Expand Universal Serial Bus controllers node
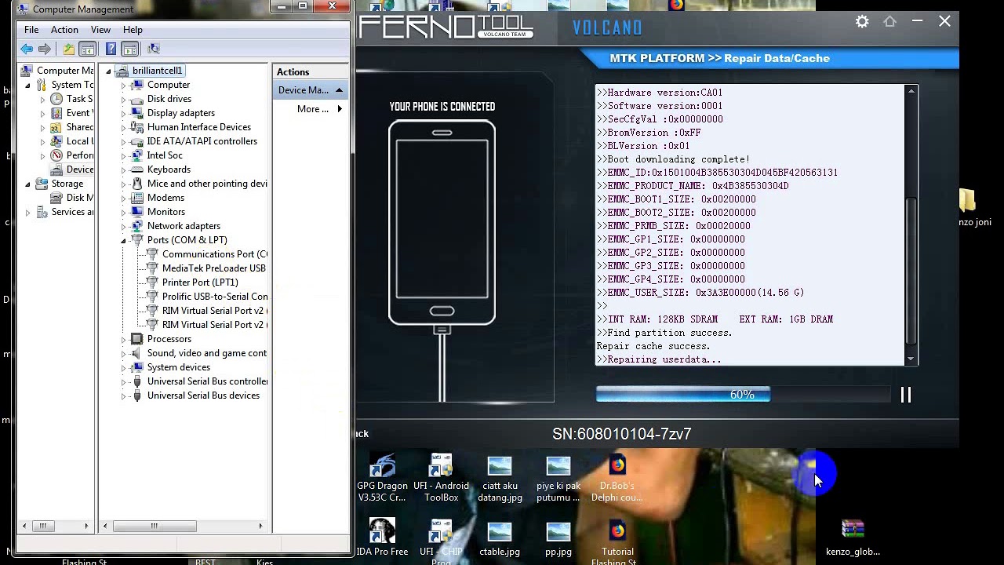The height and width of the screenshot is (565, 1004). pos(123,381)
